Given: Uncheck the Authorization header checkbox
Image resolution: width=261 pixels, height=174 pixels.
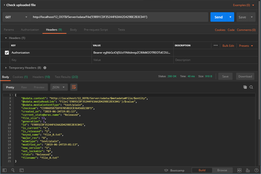Looking at the screenshot, I should click(7, 53).
